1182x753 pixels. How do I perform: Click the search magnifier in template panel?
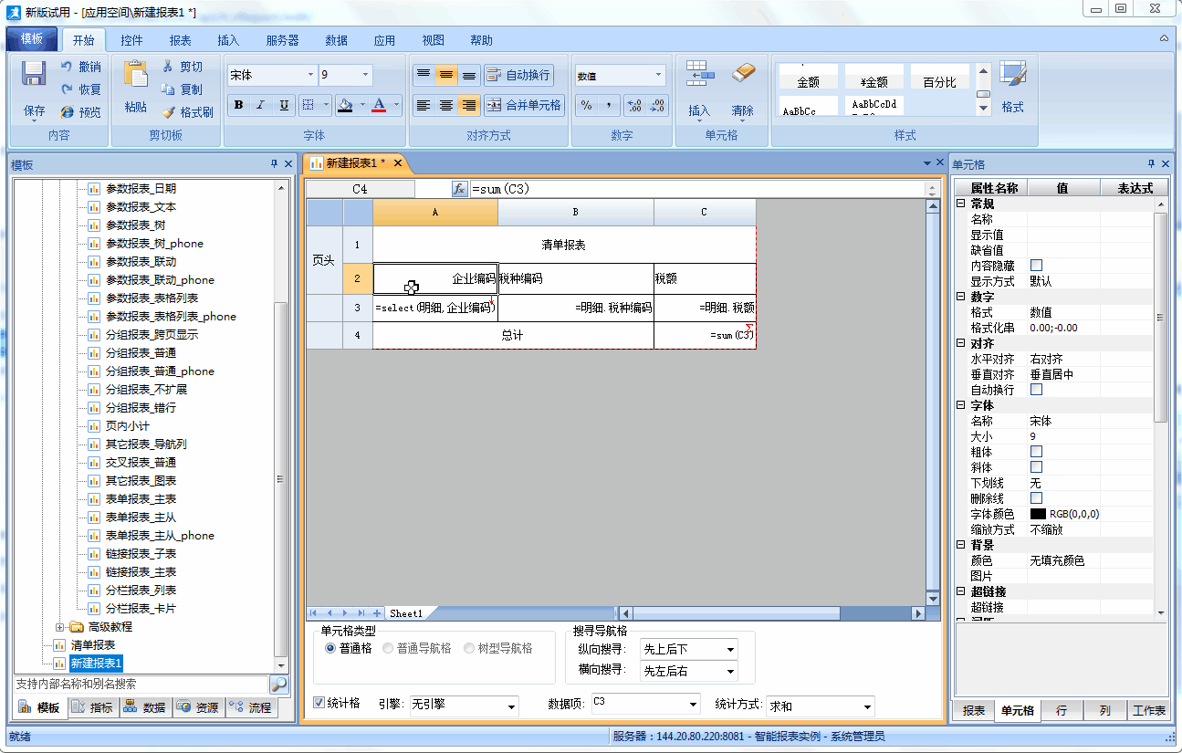tap(278, 684)
